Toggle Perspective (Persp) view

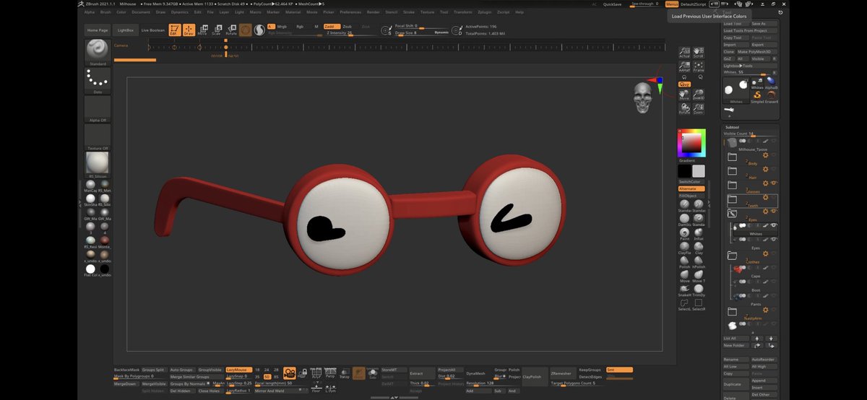[329, 373]
